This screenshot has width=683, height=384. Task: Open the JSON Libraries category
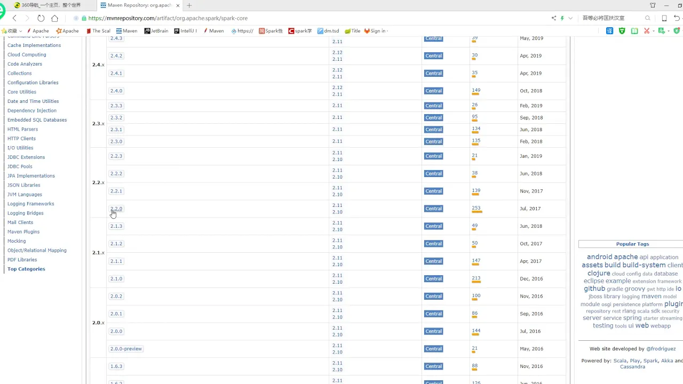click(x=23, y=185)
